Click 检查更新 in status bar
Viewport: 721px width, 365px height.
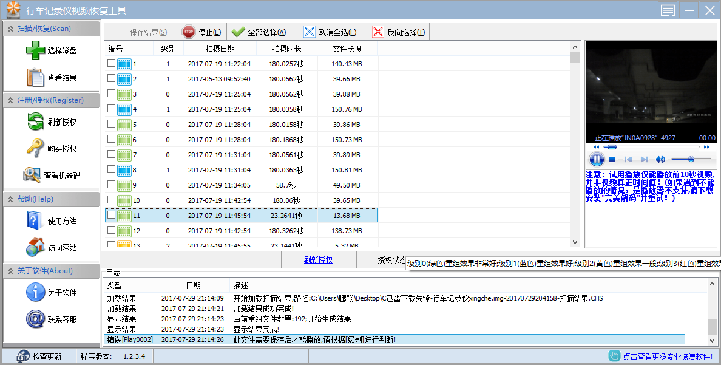(x=39, y=356)
